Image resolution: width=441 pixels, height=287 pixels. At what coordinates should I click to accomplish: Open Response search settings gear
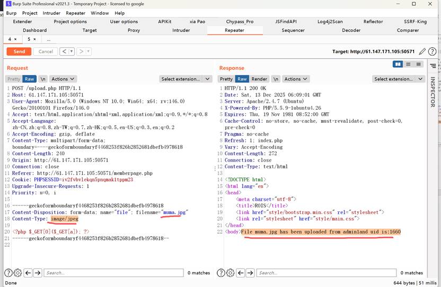(x=231, y=273)
